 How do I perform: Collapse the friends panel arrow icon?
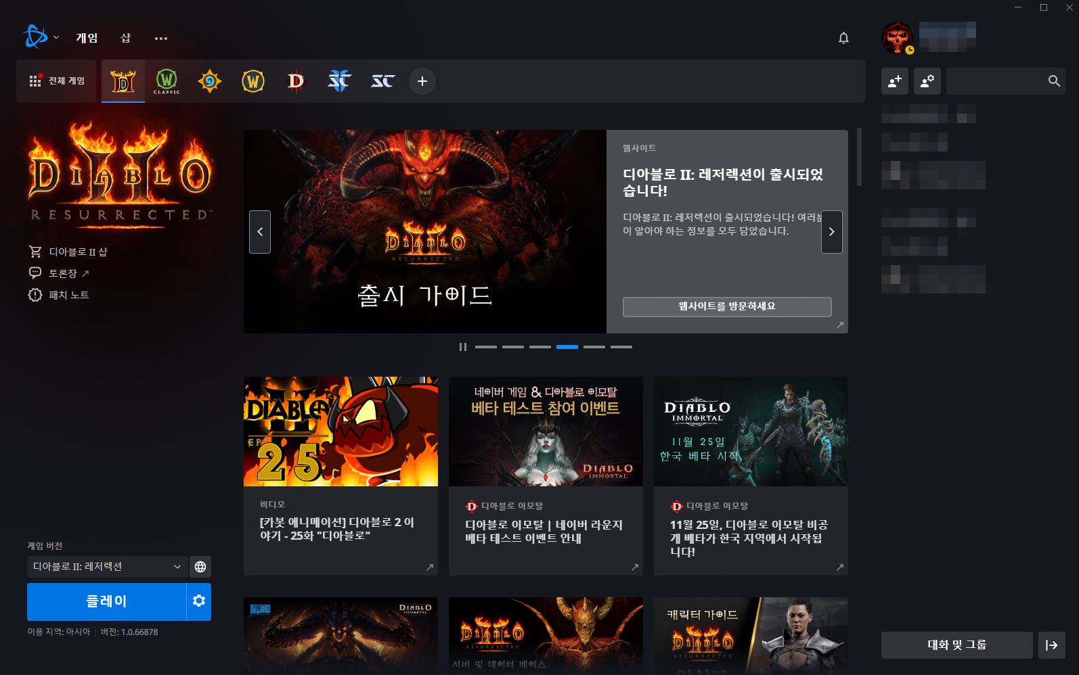pyautogui.click(x=1052, y=645)
